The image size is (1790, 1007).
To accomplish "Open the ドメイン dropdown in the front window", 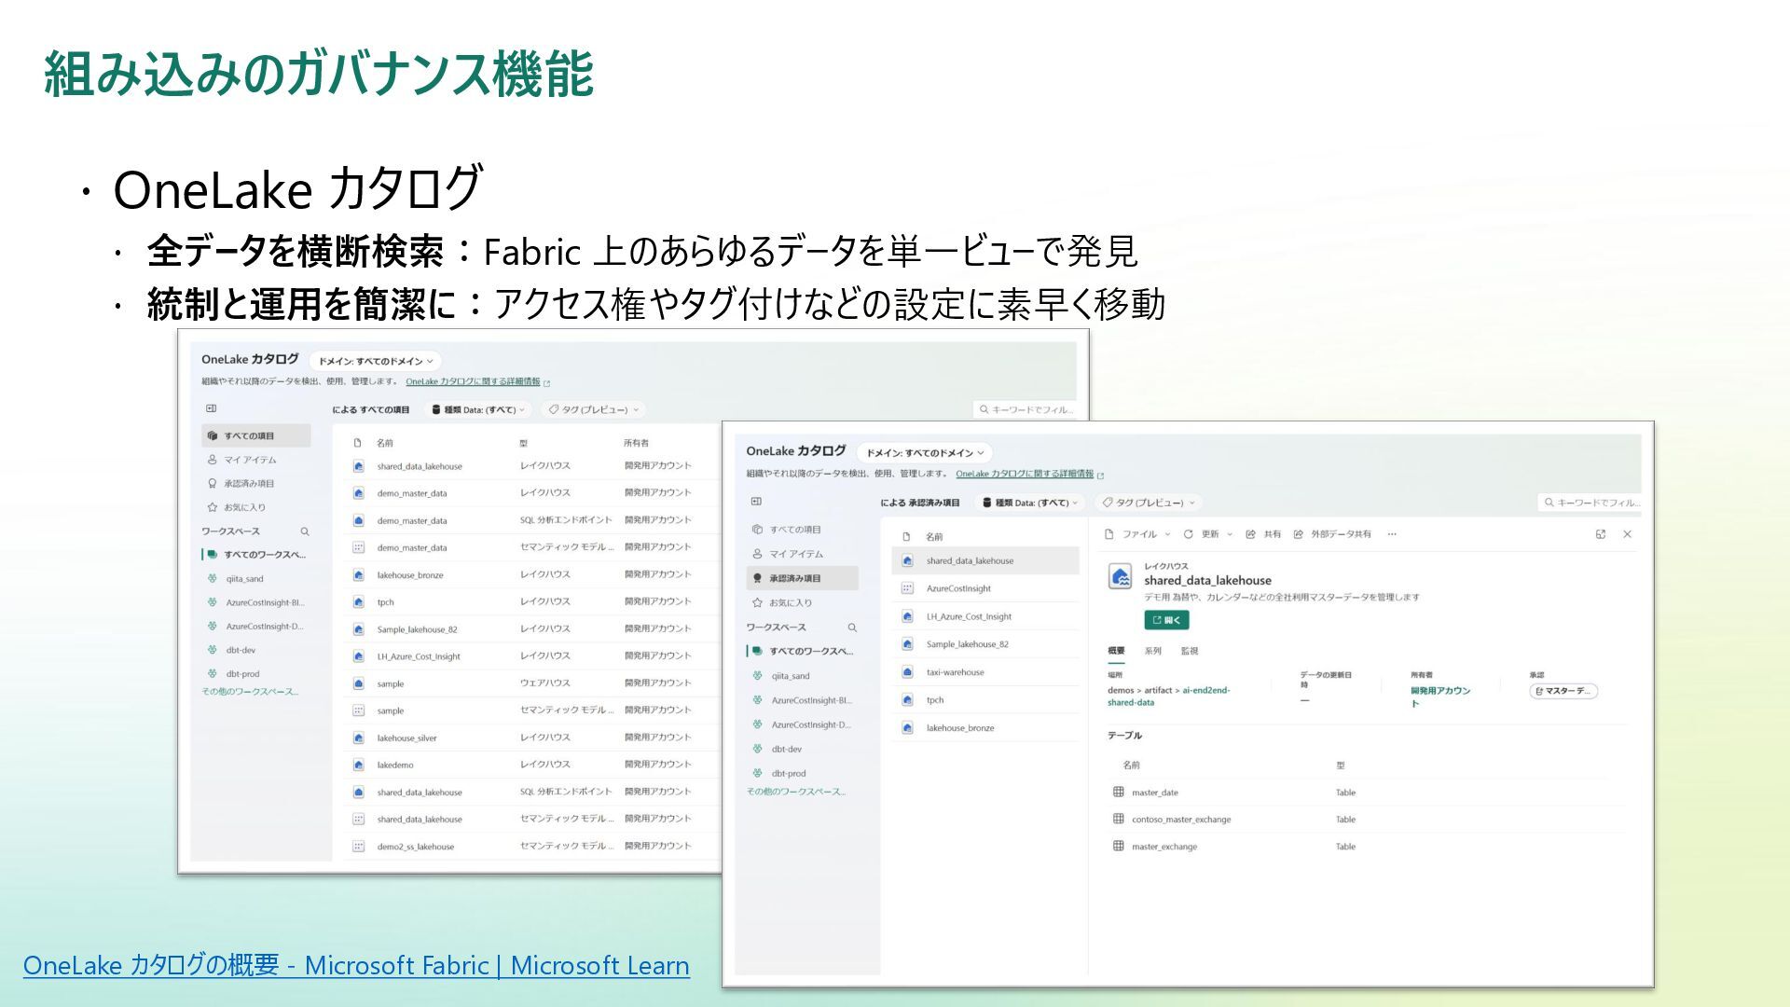I will click(925, 453).
